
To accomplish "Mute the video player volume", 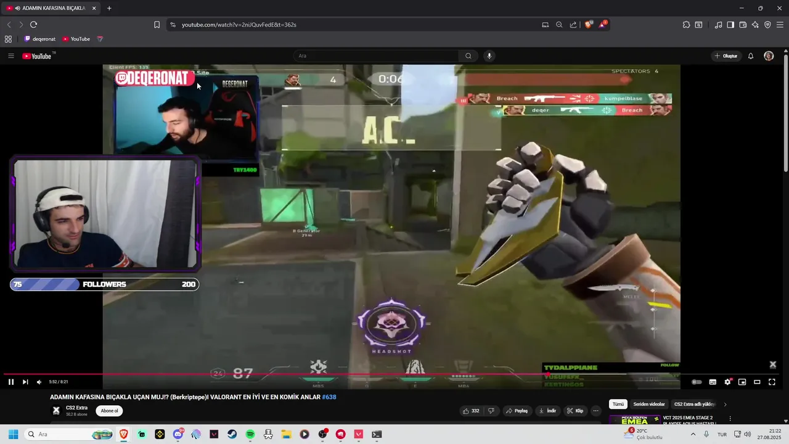I will (x=39, y=382).
